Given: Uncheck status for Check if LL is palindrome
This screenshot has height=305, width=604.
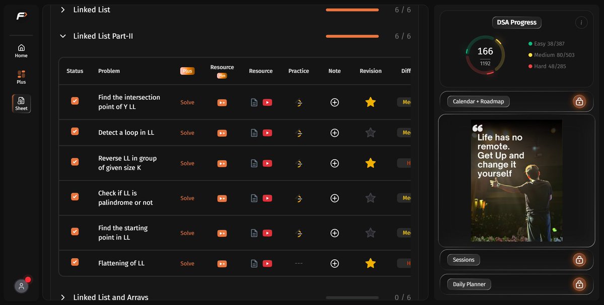Looking at the screenshot, I should (x=74, y=196).
